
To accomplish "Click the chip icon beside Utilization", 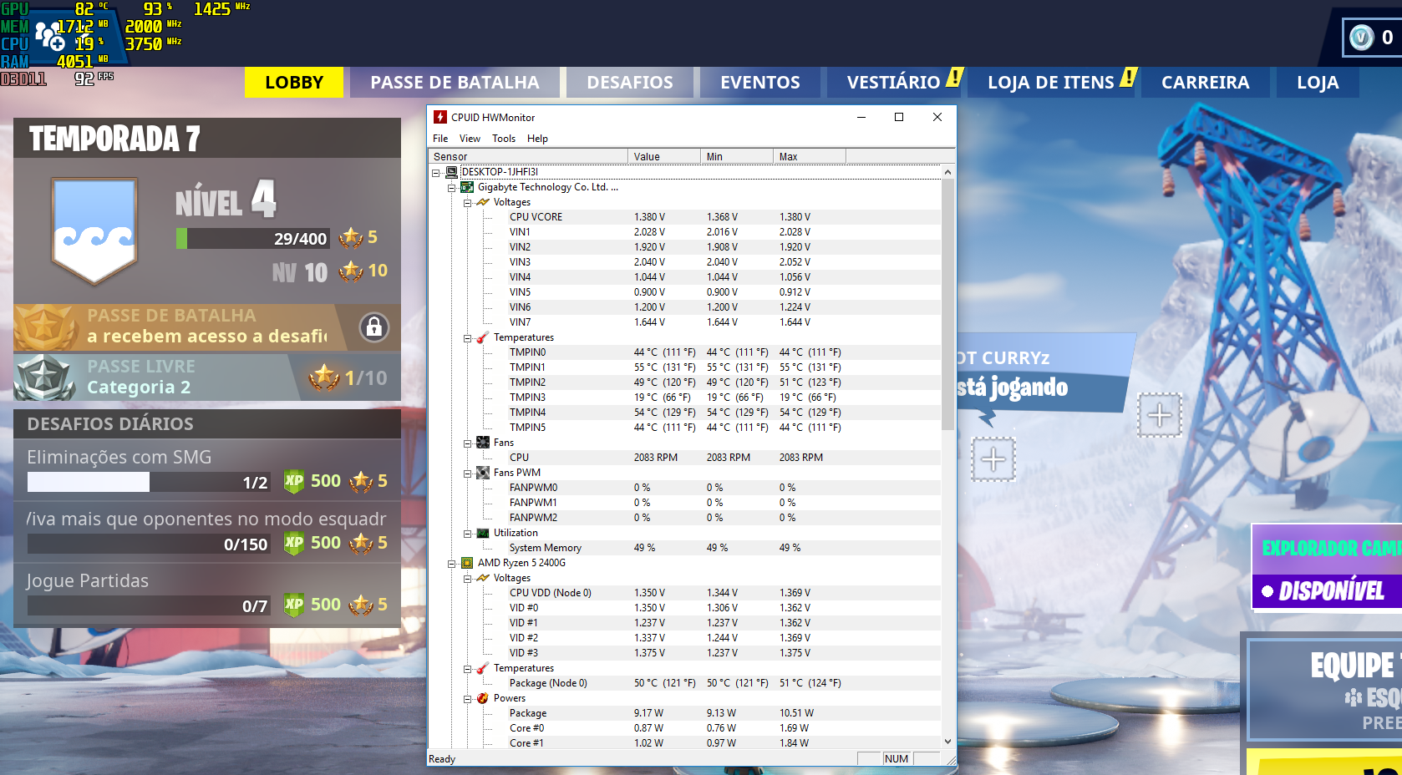I will pos(483,533).
